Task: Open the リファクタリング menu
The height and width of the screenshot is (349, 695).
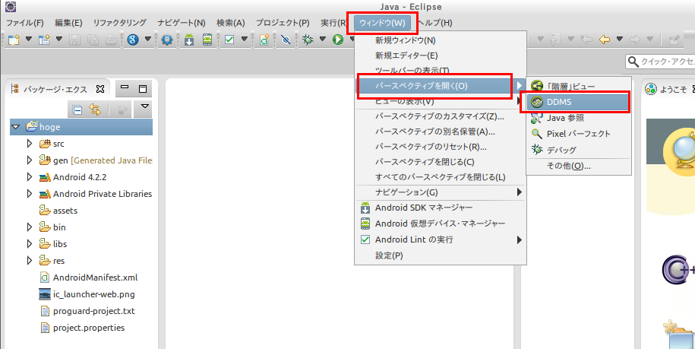Action: [x=120, y=23]
